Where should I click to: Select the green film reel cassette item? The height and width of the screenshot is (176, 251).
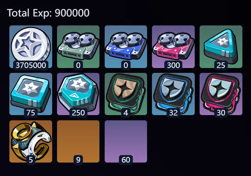78,46
